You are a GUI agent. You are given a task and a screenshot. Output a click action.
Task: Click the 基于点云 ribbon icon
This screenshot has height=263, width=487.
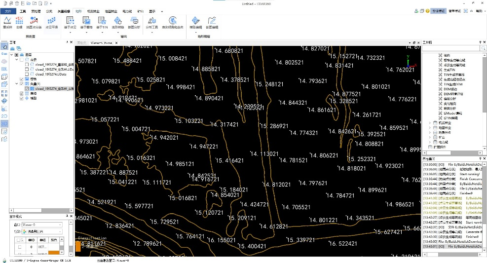[x=70, y=21]
